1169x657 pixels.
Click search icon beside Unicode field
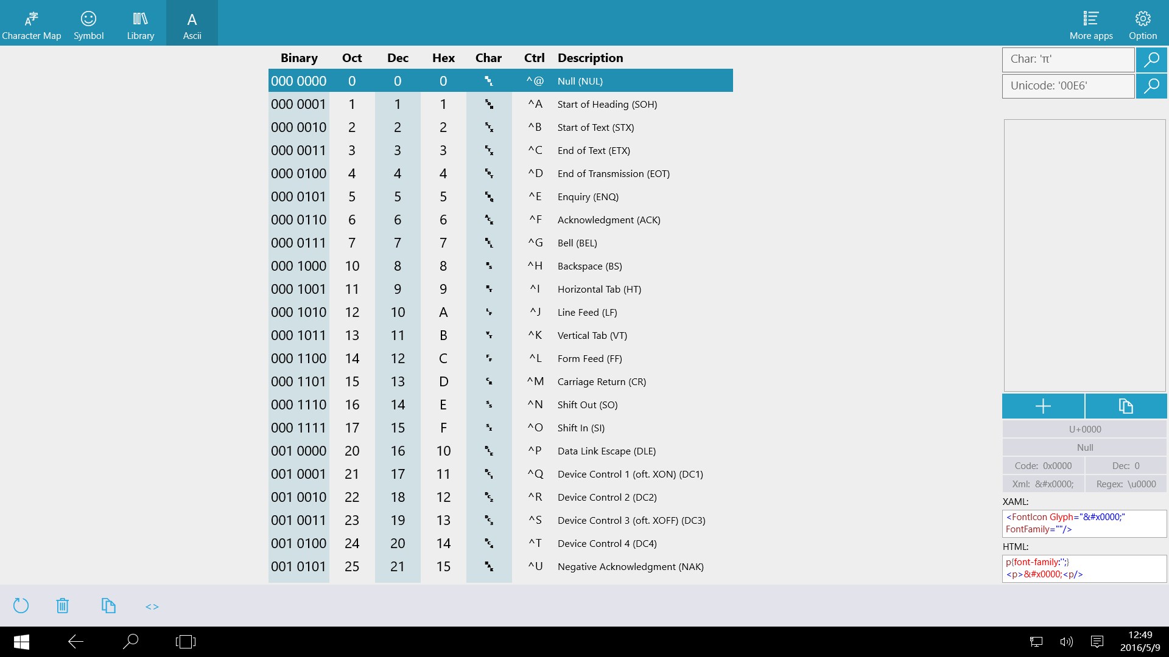click(1151, 86)
